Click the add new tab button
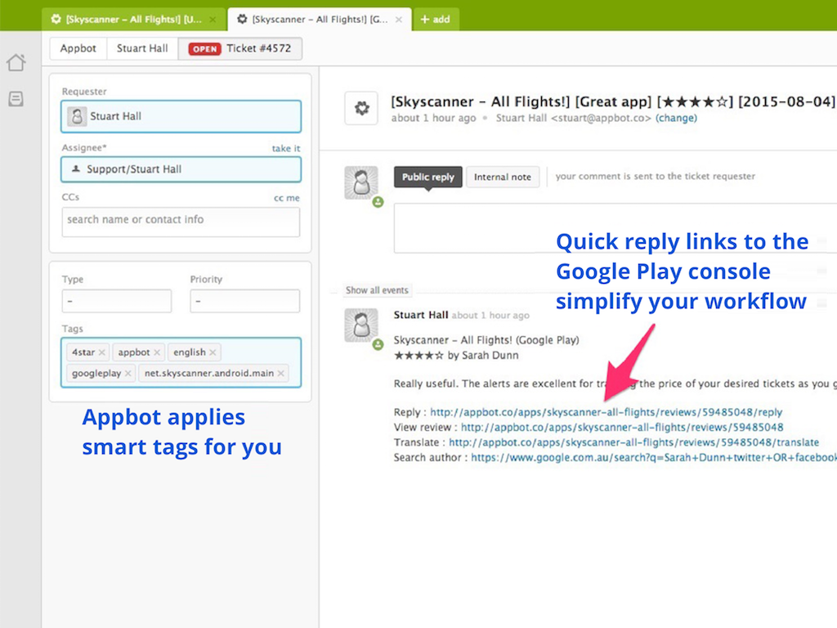The height and width of the screenshot is (628, 837). point(436,19)
